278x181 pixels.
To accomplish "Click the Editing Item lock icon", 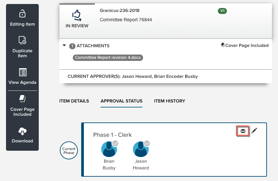I will point(22,14).
